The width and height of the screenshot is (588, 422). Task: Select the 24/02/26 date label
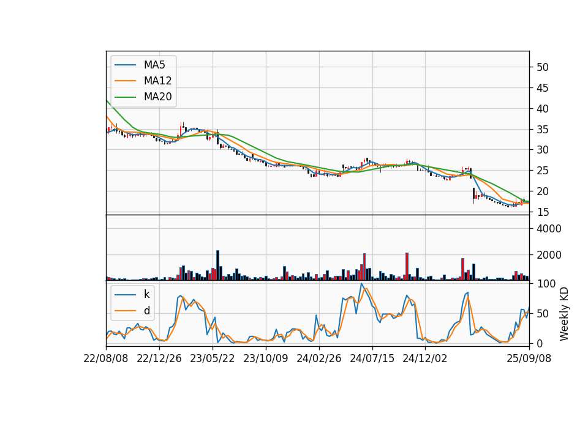click(318, 358)
